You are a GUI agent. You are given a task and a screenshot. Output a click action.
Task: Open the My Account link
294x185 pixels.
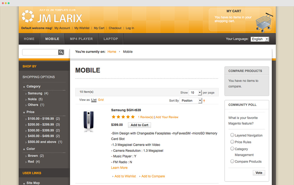(x=62, y=28)
